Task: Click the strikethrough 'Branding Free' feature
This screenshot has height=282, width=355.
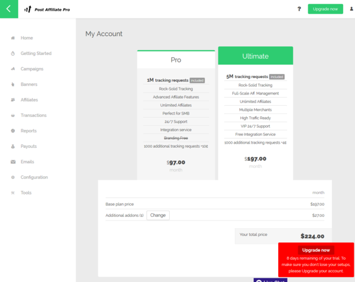Action: [x=176, y=138]
